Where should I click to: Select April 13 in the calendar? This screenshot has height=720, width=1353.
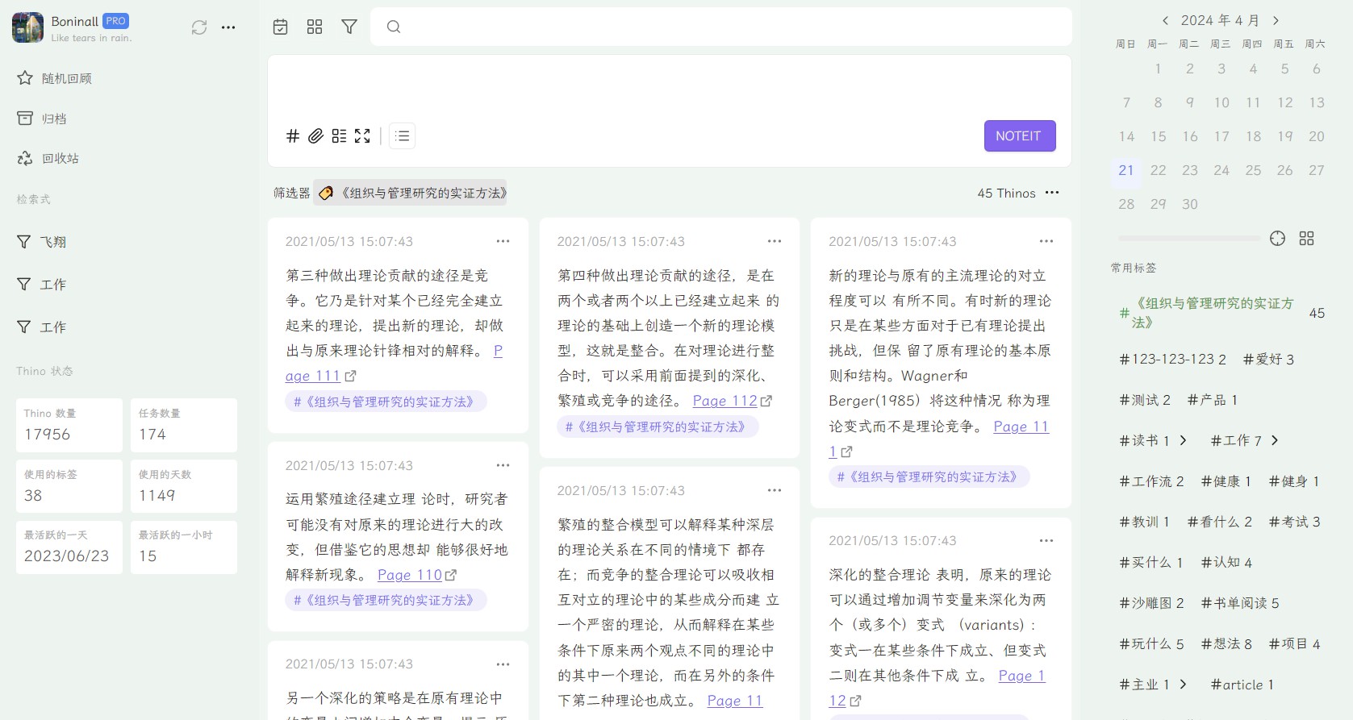(1317, 102)
